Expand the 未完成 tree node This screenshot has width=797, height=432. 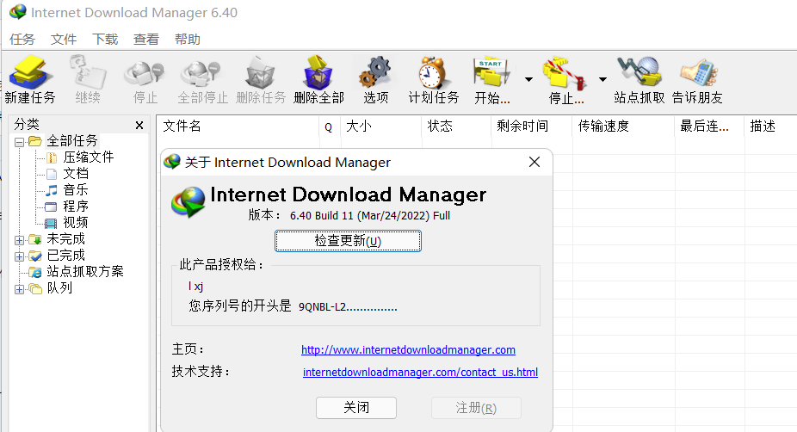click(x=20, y=239)
